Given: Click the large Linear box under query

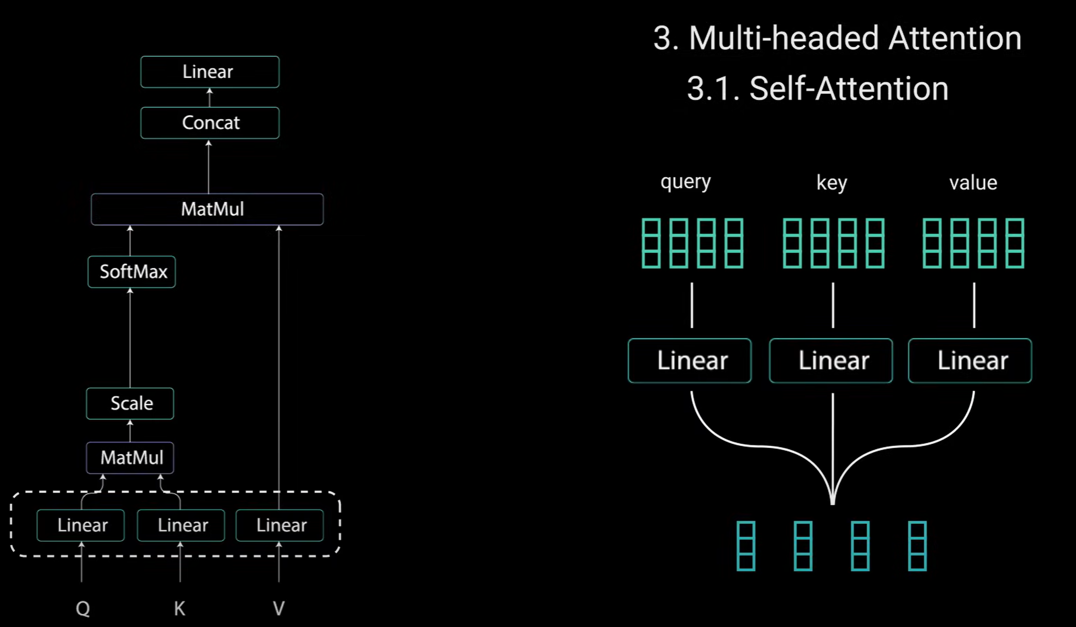Looking at the screenshot, I should click(690, 361).
